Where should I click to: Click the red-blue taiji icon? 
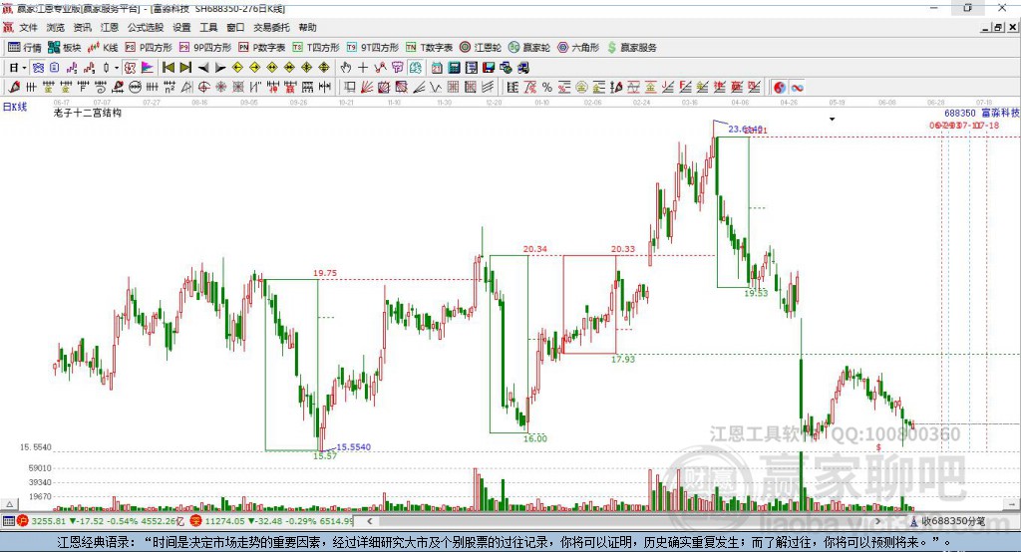coord(780,88)
